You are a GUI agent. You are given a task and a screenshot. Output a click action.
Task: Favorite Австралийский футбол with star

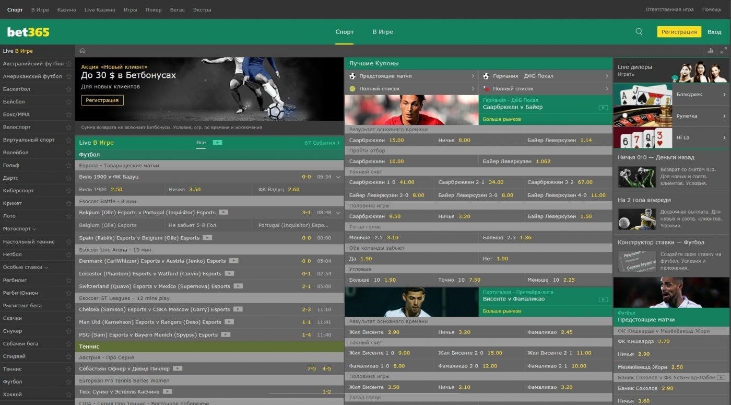[x=68, y=64]
